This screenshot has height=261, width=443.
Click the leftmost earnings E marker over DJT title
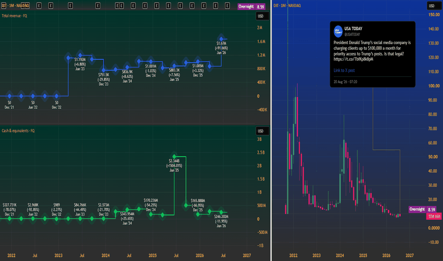click(x=4, y=6)
